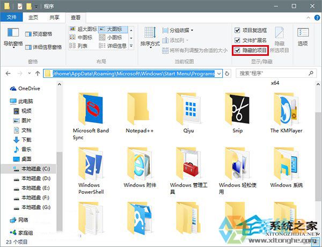Switch to the 主页 ribbon tab

(33, 18)
